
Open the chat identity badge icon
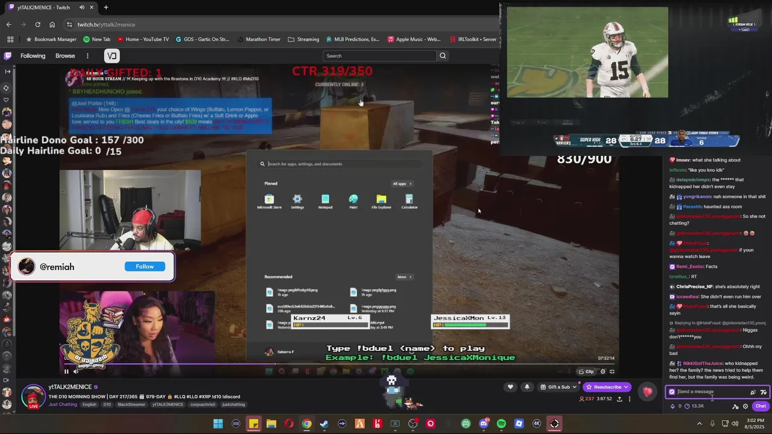click(672, 392)
